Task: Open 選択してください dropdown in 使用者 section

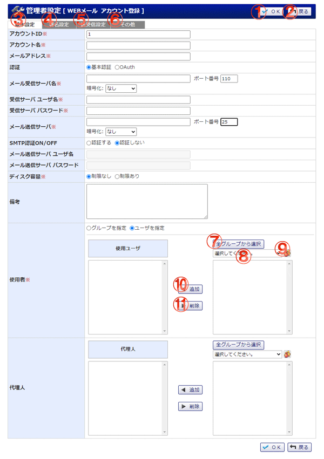Action: [x=247, y=253]
